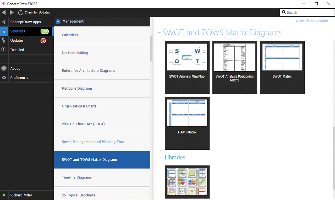Select Timeline Diagrams solution
Image resolution: width=335 pixels, height=200 pixels.
[x=102, y=177]
